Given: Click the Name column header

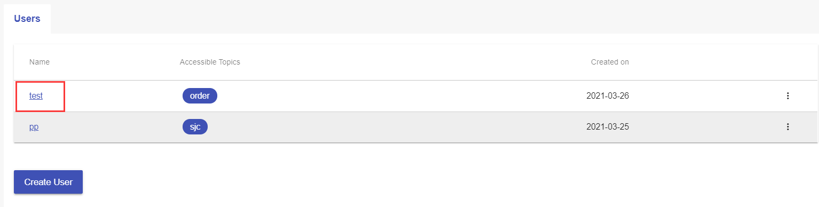Looking at the screenshot, I should [40, 62].
